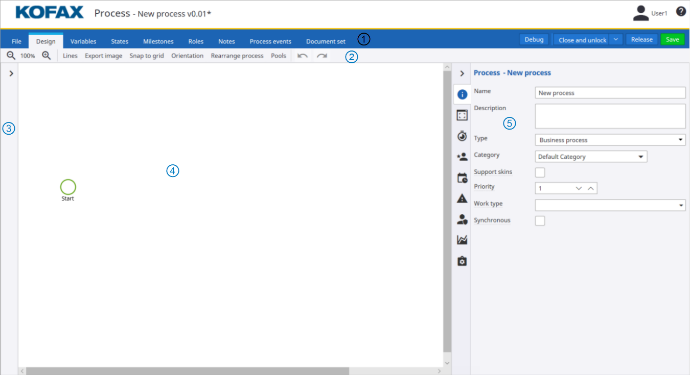The width and height of the screenshot is (690, 375).
Task: Click the redo arrow icon
Action: pos(321,56)
